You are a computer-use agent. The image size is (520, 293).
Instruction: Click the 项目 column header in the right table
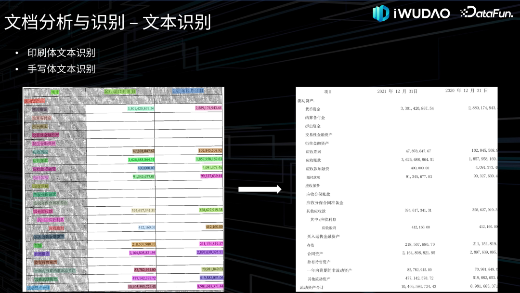328,92
